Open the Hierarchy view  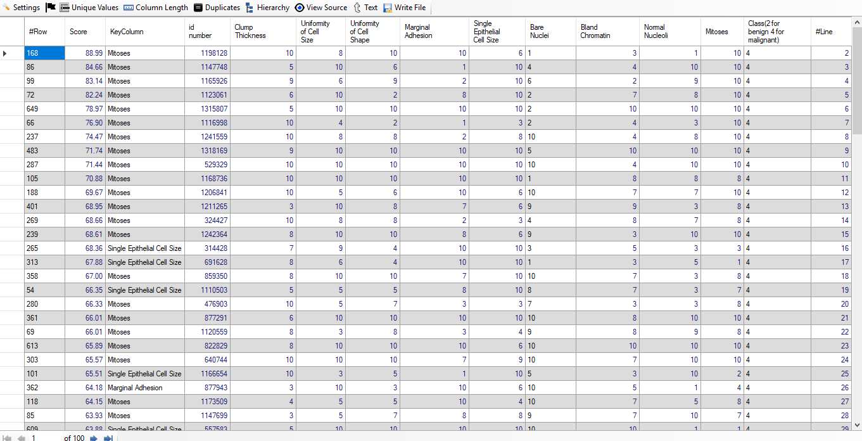[267, 8]
